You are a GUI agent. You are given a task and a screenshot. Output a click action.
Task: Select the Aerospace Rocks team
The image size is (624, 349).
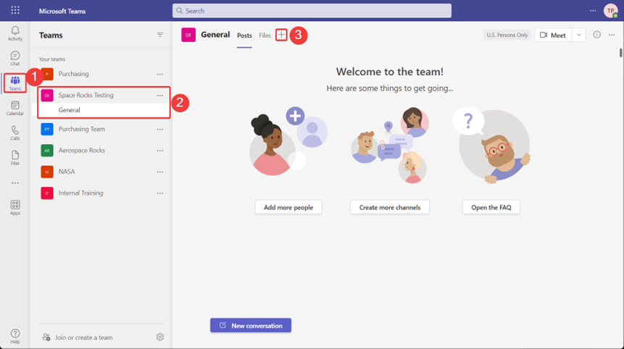(82, 151)
